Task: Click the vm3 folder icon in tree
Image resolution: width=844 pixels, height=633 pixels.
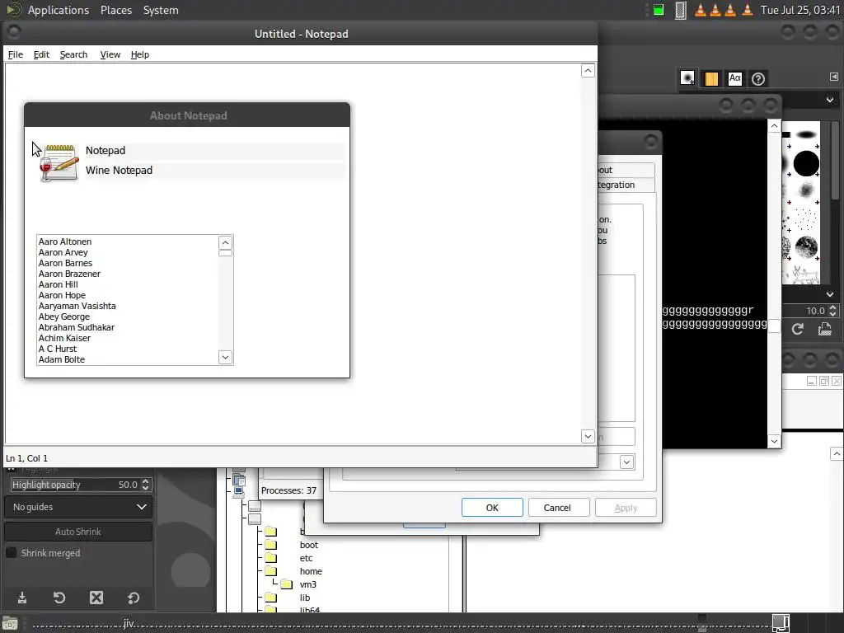Action: coord(286,584)
